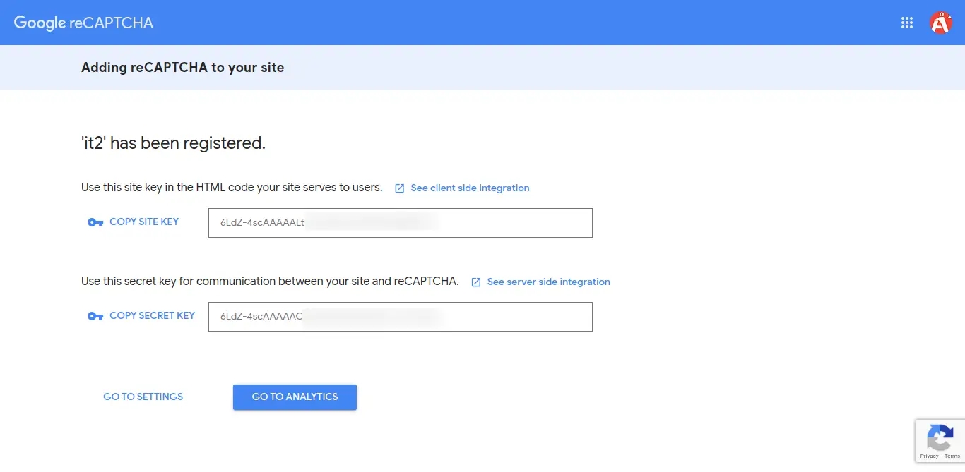Select the site key text field
Image resolution: width=965 pixels, height=472 pixels.
coord(400,222)
